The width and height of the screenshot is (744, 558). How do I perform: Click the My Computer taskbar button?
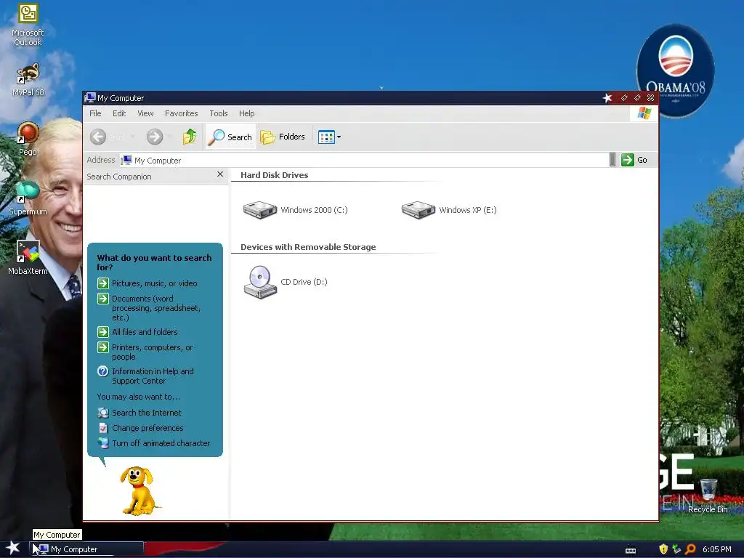[88, 549]
